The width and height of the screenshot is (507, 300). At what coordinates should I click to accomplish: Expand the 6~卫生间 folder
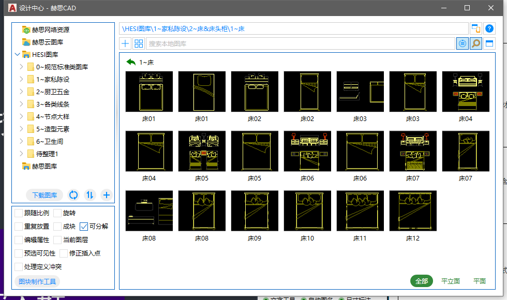[x=21, y=141]
